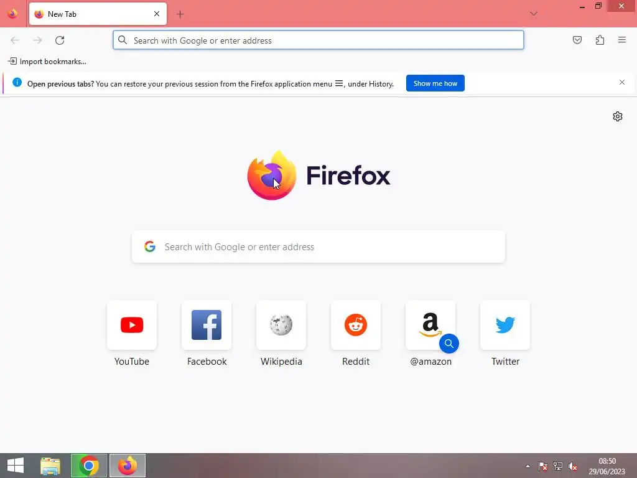
Task: Click the Action Center flag tray icon
Action: pos(542,466)
